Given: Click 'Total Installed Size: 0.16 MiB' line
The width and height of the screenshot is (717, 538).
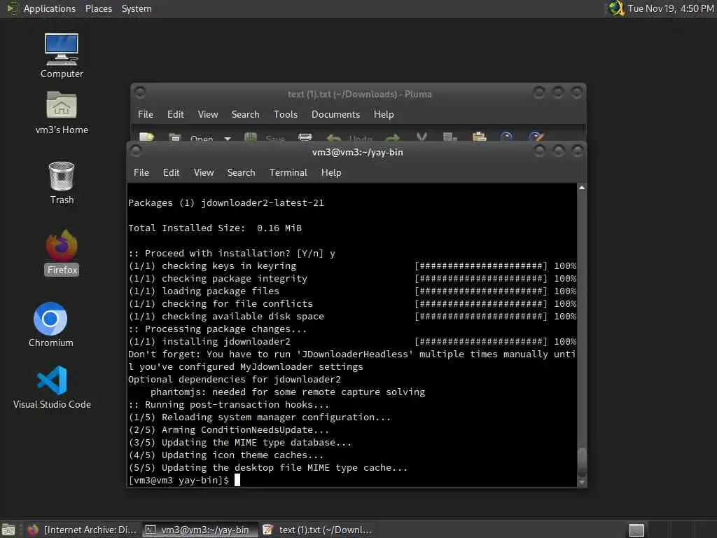Looking at the screenshot, I should (215, 228).
